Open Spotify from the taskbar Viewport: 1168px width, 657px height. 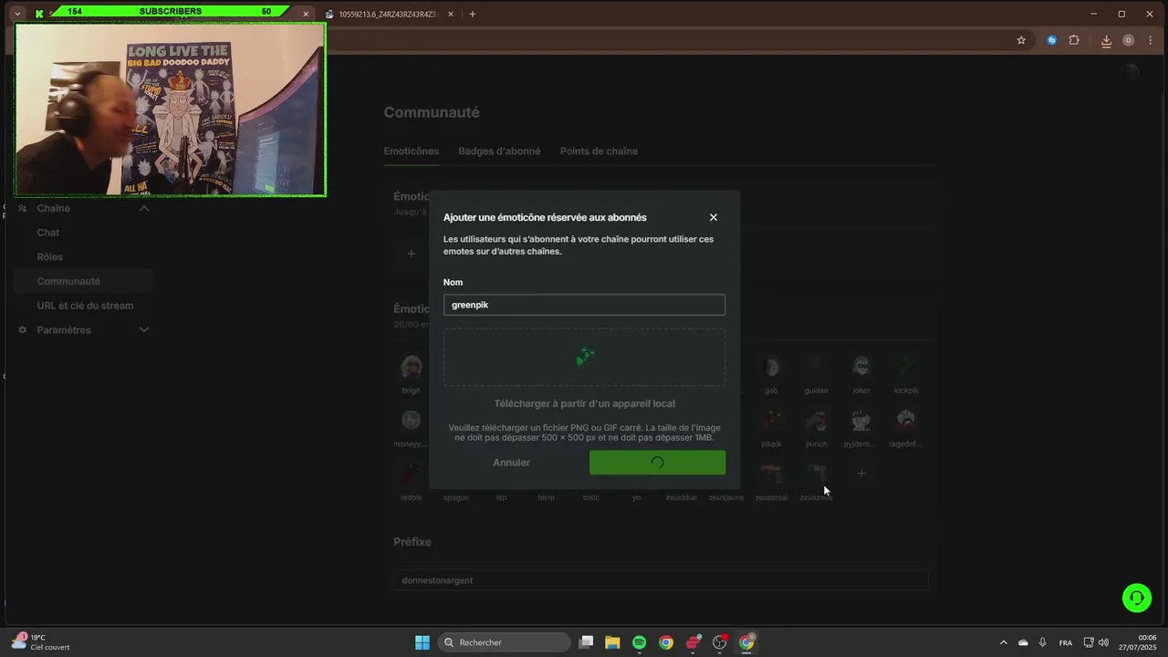pos(639,642)
